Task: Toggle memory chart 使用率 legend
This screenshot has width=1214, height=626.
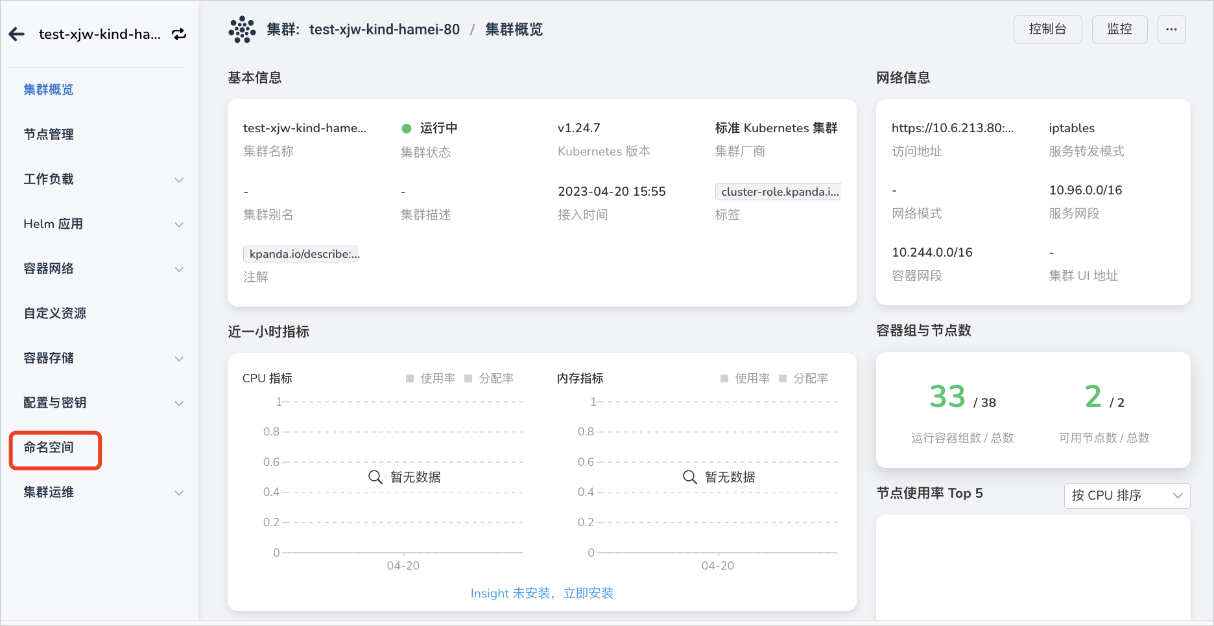Action: (745, 378)
